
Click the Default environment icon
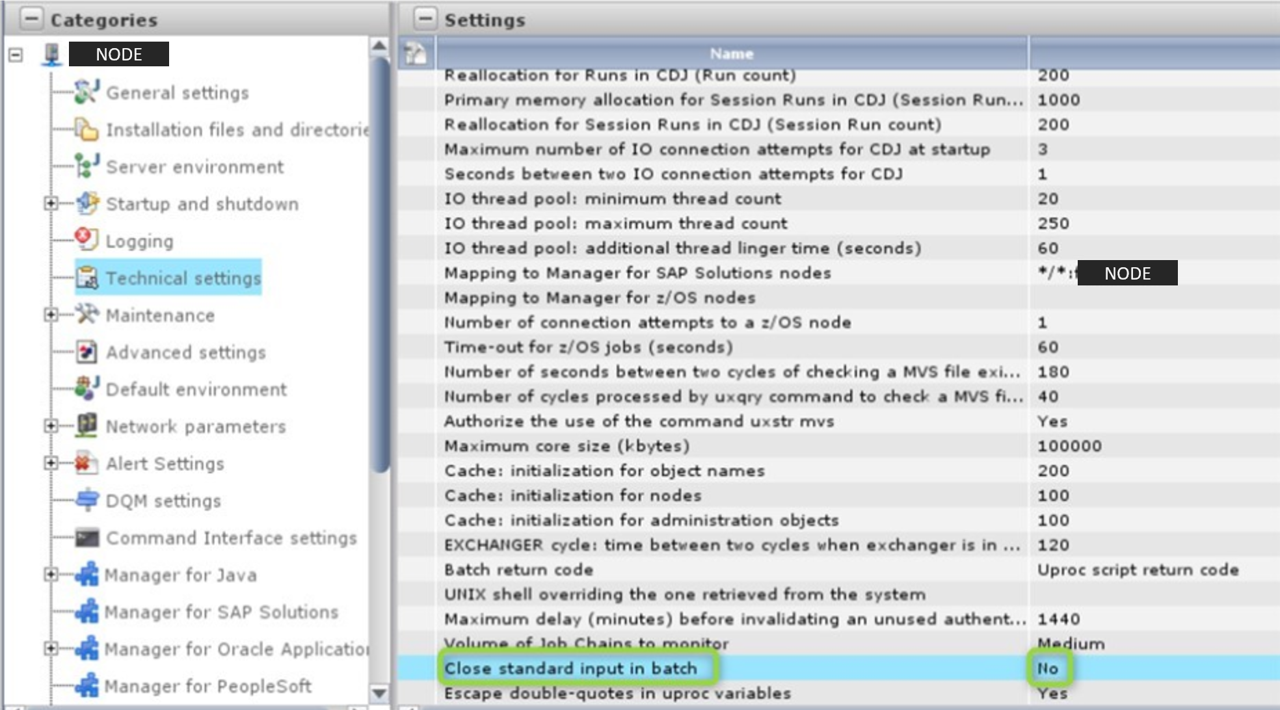click(86, 389)
